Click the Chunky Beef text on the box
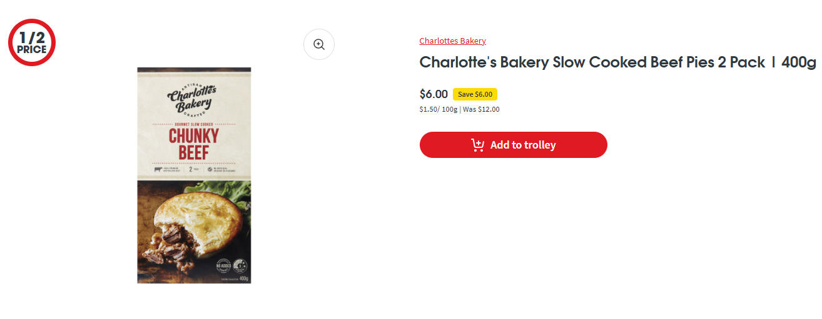822x319 pixels. (x=193, y=144)
